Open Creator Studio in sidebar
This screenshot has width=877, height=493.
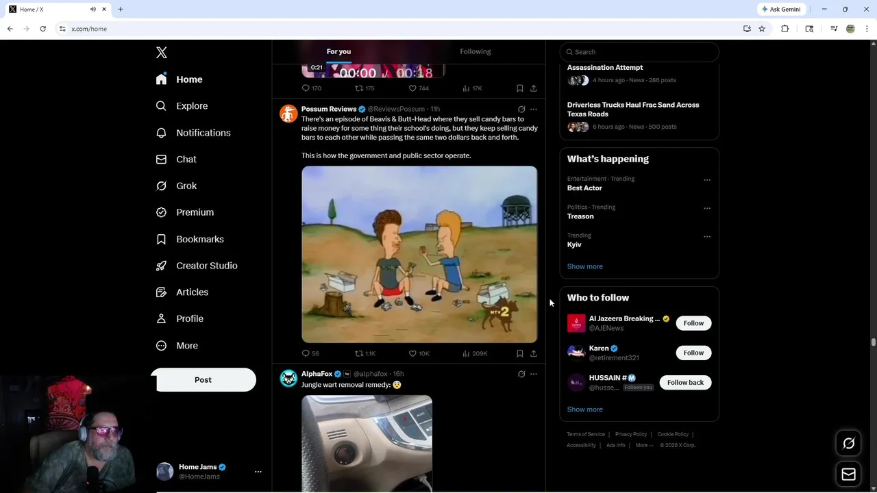click(197, 266)
